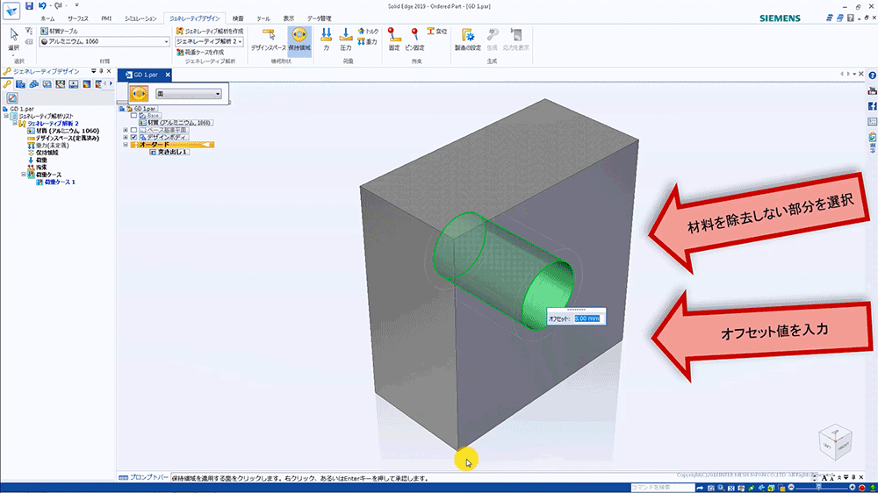Click the second docking panel tab icon
Viewport: 878px width, 493px height.
(20, 84)
